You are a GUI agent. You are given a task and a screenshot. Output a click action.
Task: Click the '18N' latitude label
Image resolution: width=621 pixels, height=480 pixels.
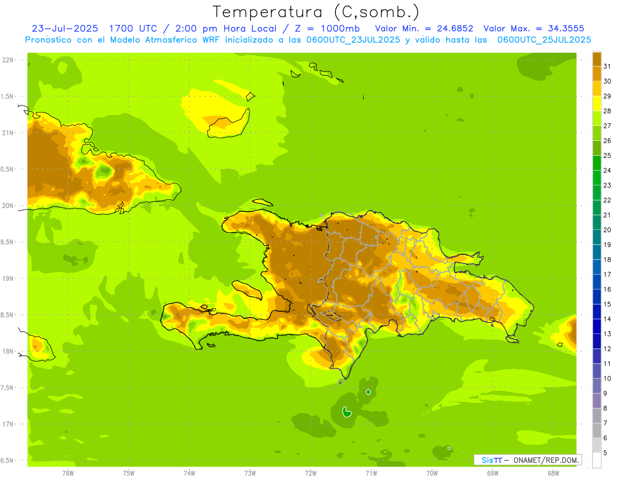click(x=8, y=351)
